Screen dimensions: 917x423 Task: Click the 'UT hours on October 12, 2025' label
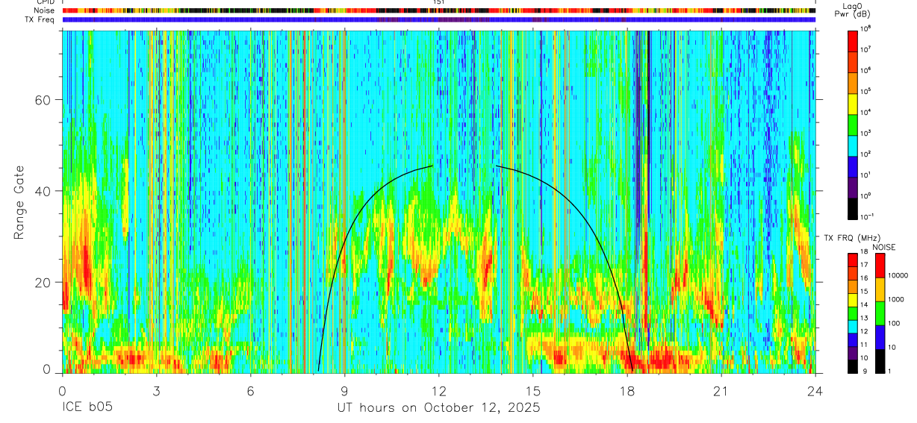pos(438,408)
